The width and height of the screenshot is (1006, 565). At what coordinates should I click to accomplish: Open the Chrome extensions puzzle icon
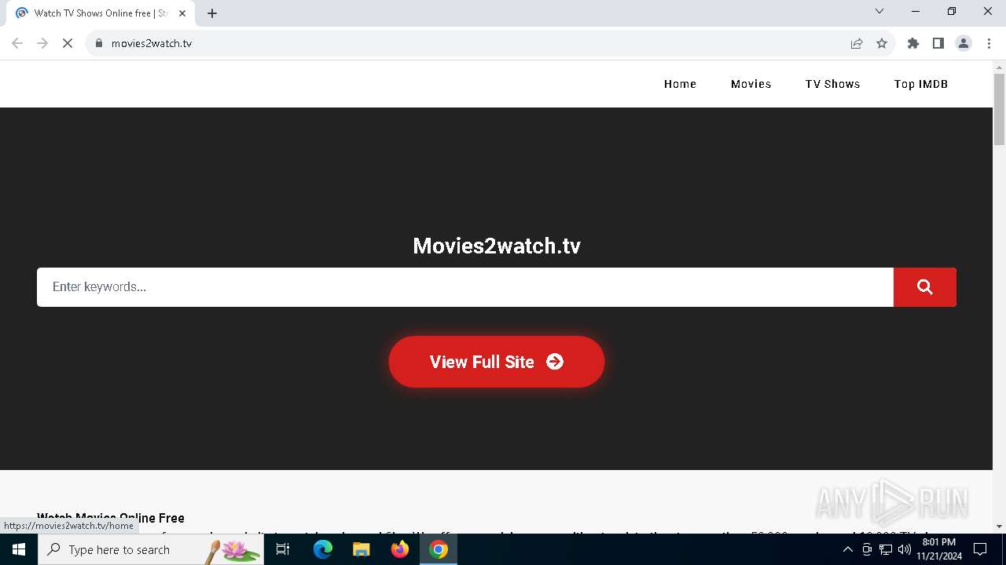pyautogui.click(x=913, y=43)
